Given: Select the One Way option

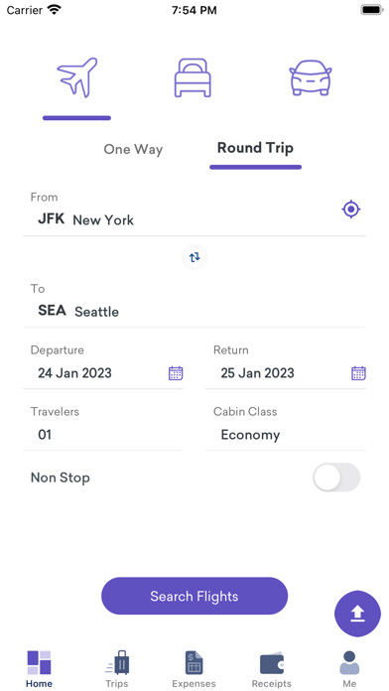Looking at the screenshot, I should point(133,149).
